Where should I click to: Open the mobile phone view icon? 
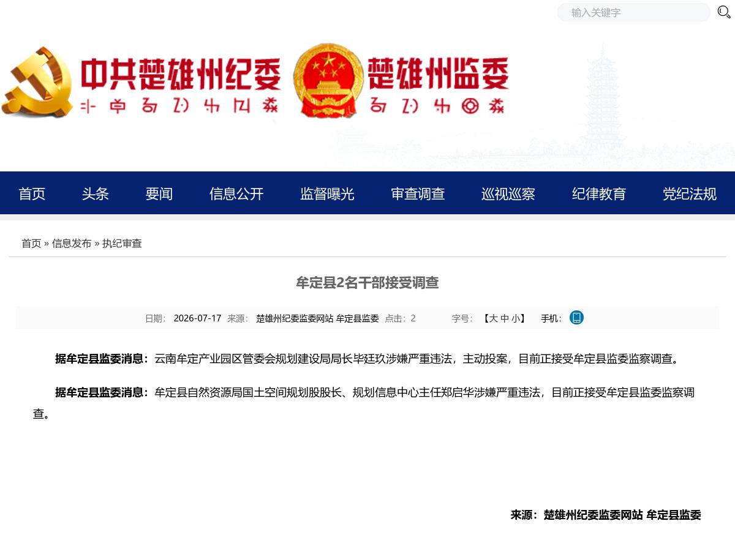click(576, 318)
